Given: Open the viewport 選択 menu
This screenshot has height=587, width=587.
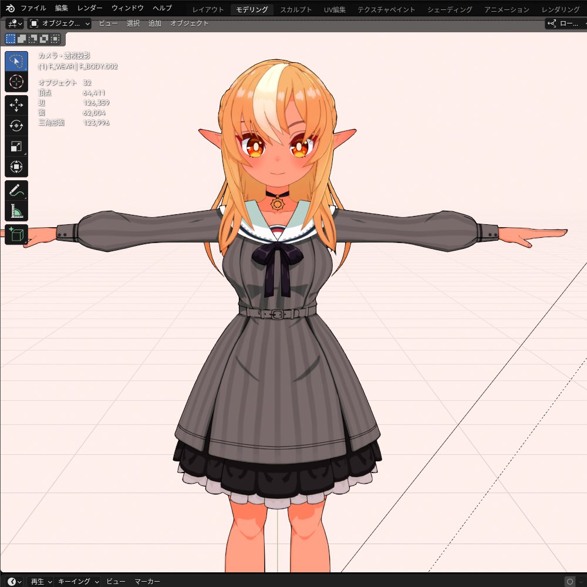Looking at the screenshot, I should click(x=133, y=23).
